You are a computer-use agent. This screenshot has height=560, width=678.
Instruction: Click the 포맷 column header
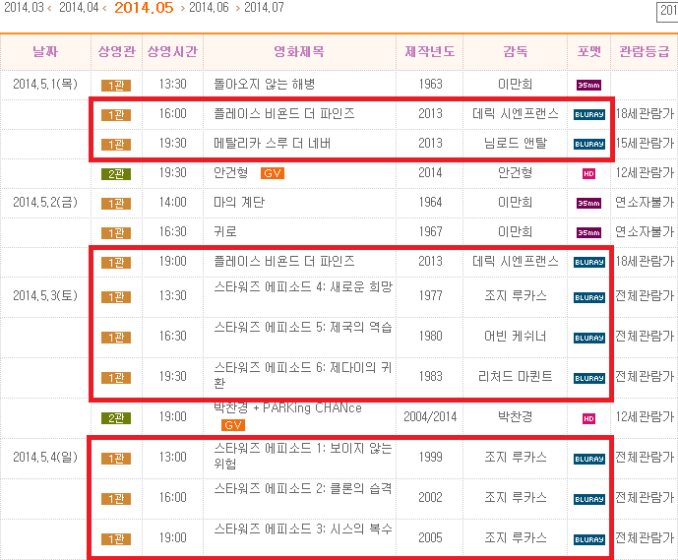point(588,51)
